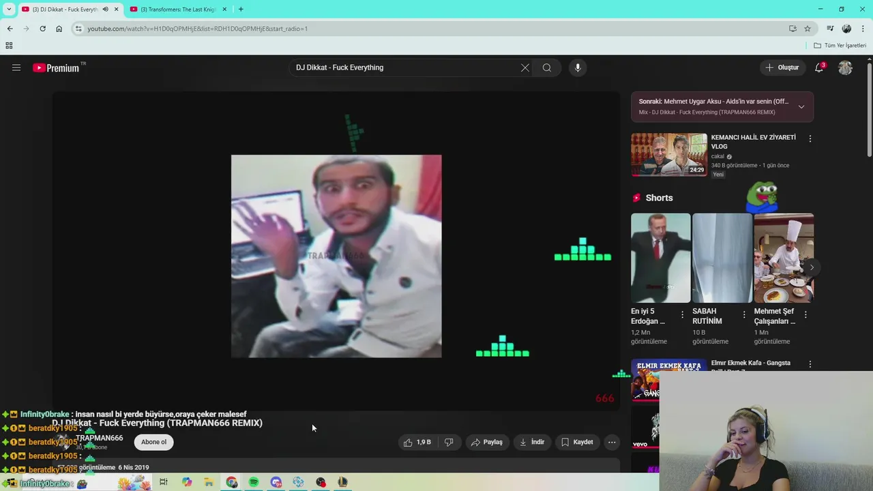Dislike the video with thumbs down
The height and width of the screenshot is (491, 873).
point(449,442)
